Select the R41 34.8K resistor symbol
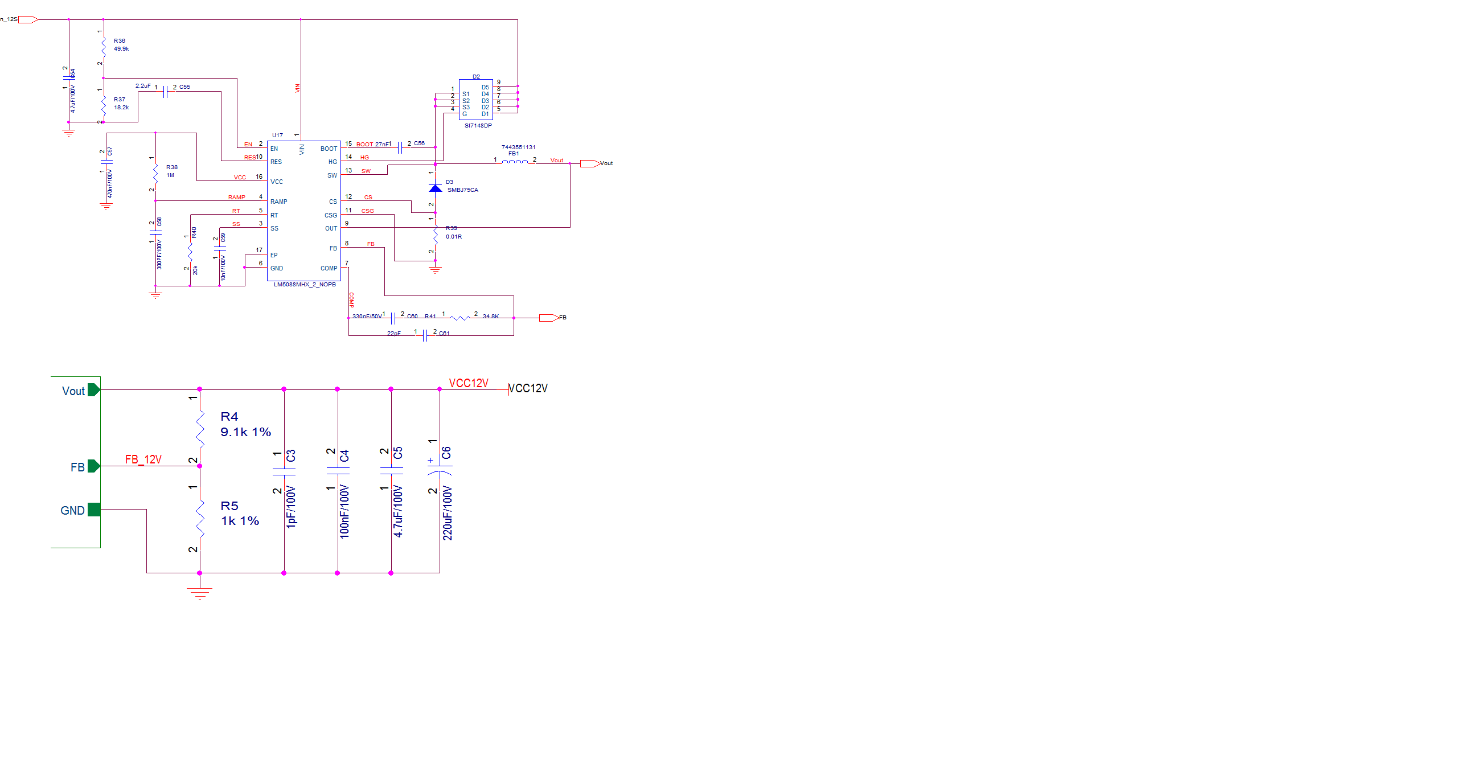1469x772 pixels. pos(460,318)
